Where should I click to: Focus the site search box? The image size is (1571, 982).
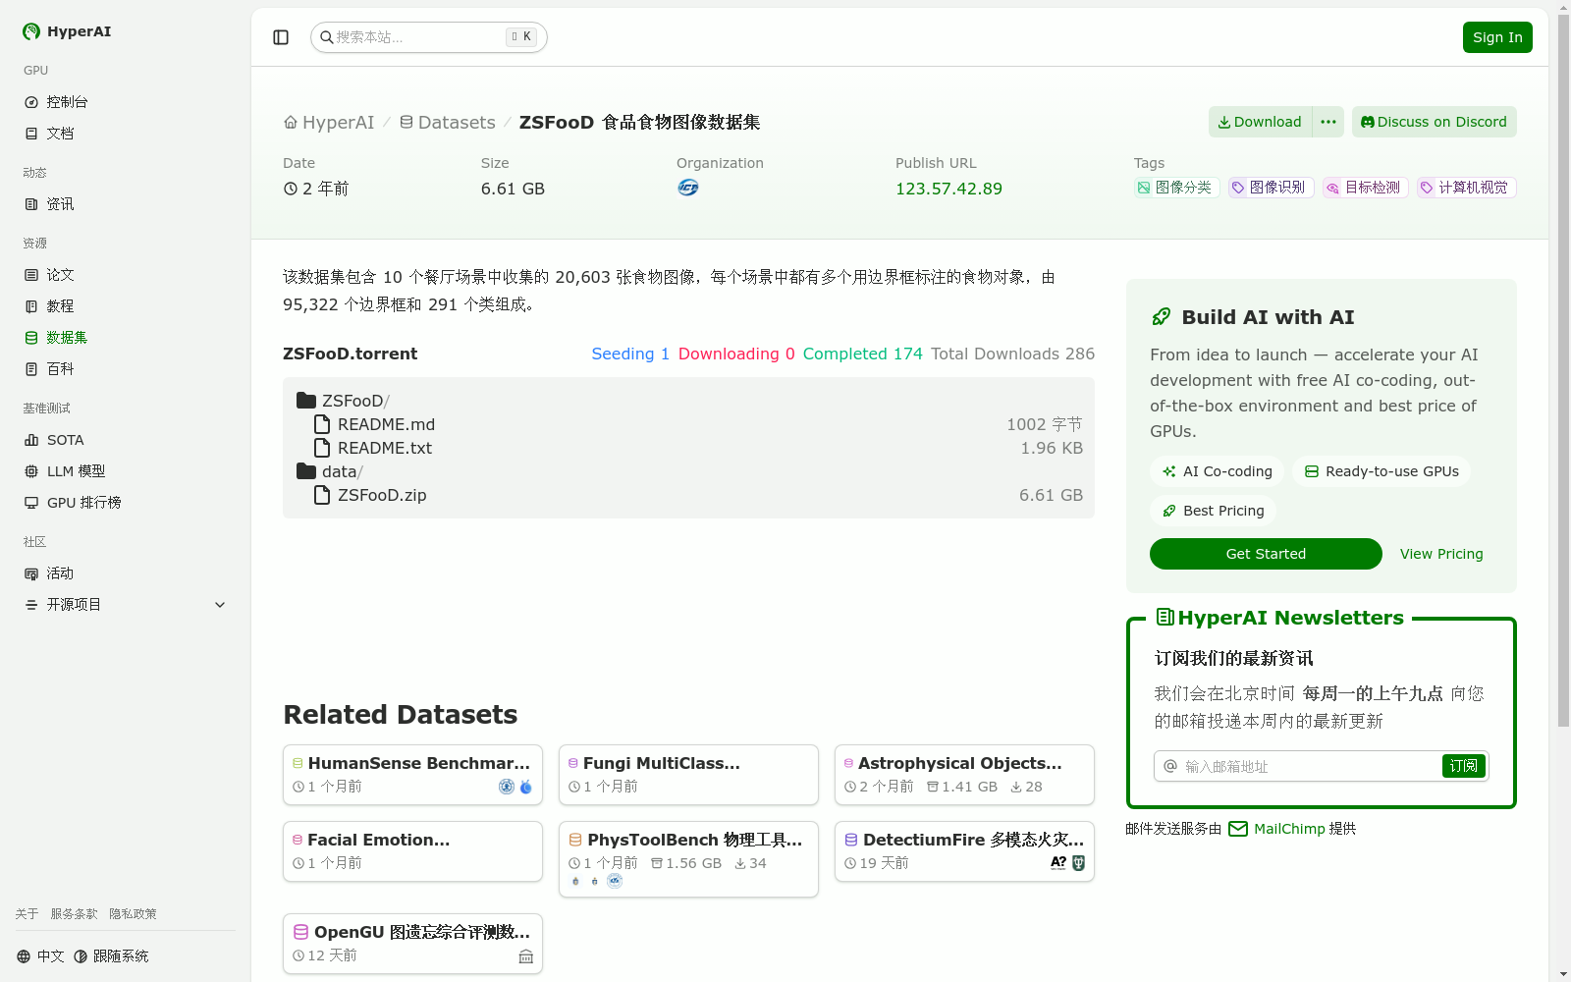click(429, 37)
